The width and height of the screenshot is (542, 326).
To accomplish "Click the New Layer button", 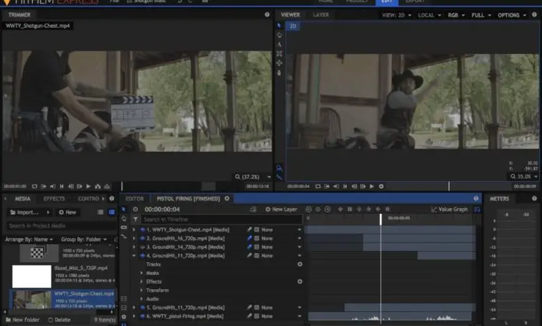I will coord(281,209).
